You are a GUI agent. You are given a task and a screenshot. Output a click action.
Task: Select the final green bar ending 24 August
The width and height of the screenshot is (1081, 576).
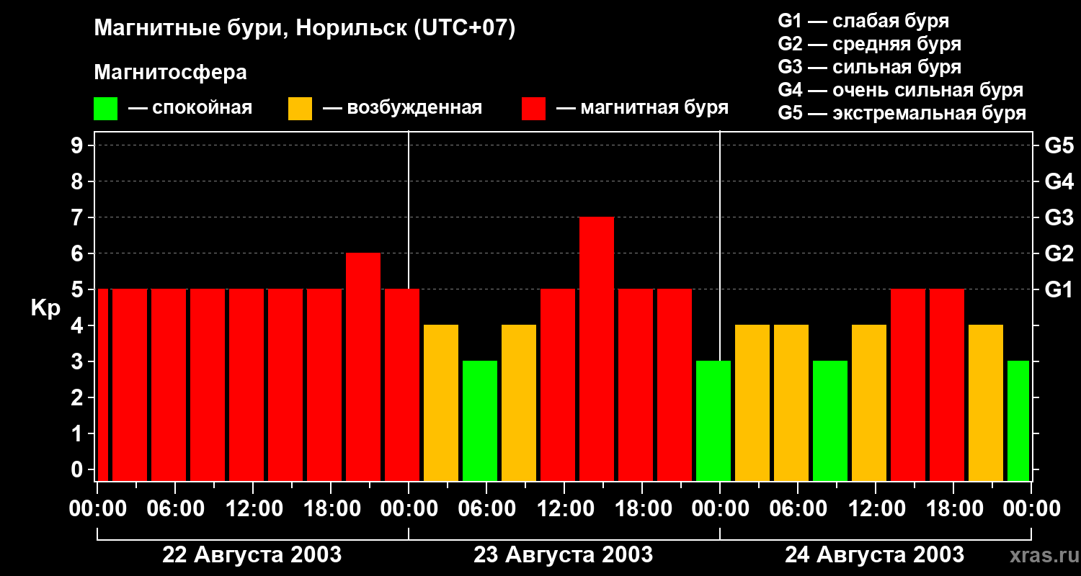(1018, 420)
